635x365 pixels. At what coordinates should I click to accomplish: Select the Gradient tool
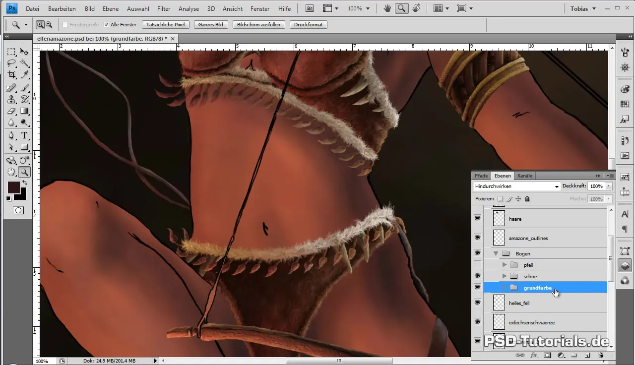pos(24,111)
